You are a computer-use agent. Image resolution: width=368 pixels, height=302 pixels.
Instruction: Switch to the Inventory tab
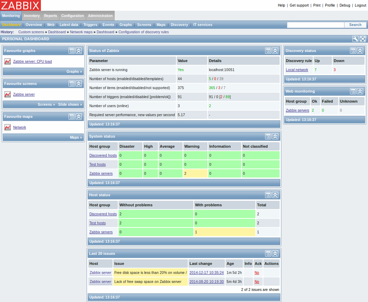(32, 16)
